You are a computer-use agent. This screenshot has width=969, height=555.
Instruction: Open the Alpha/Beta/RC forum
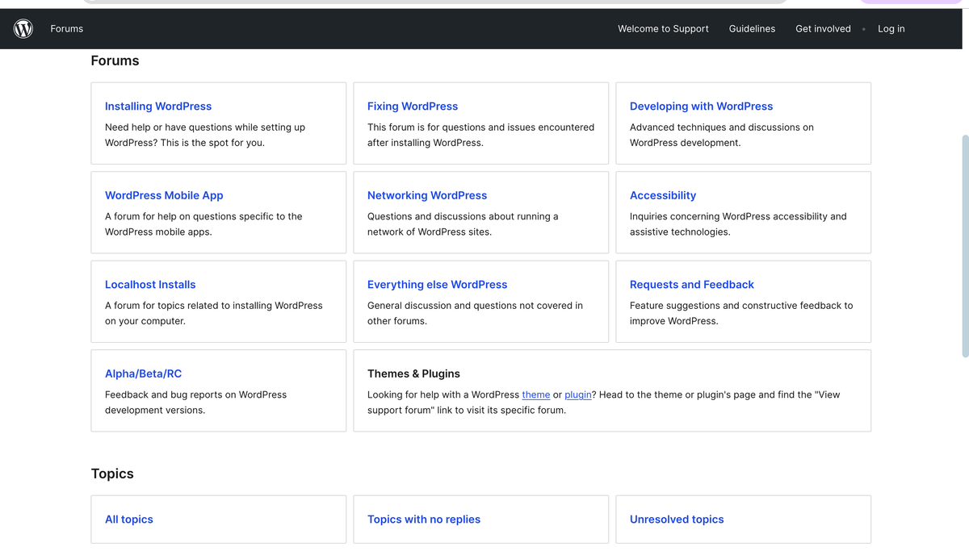pyautogui.click(x=143, y=373)
